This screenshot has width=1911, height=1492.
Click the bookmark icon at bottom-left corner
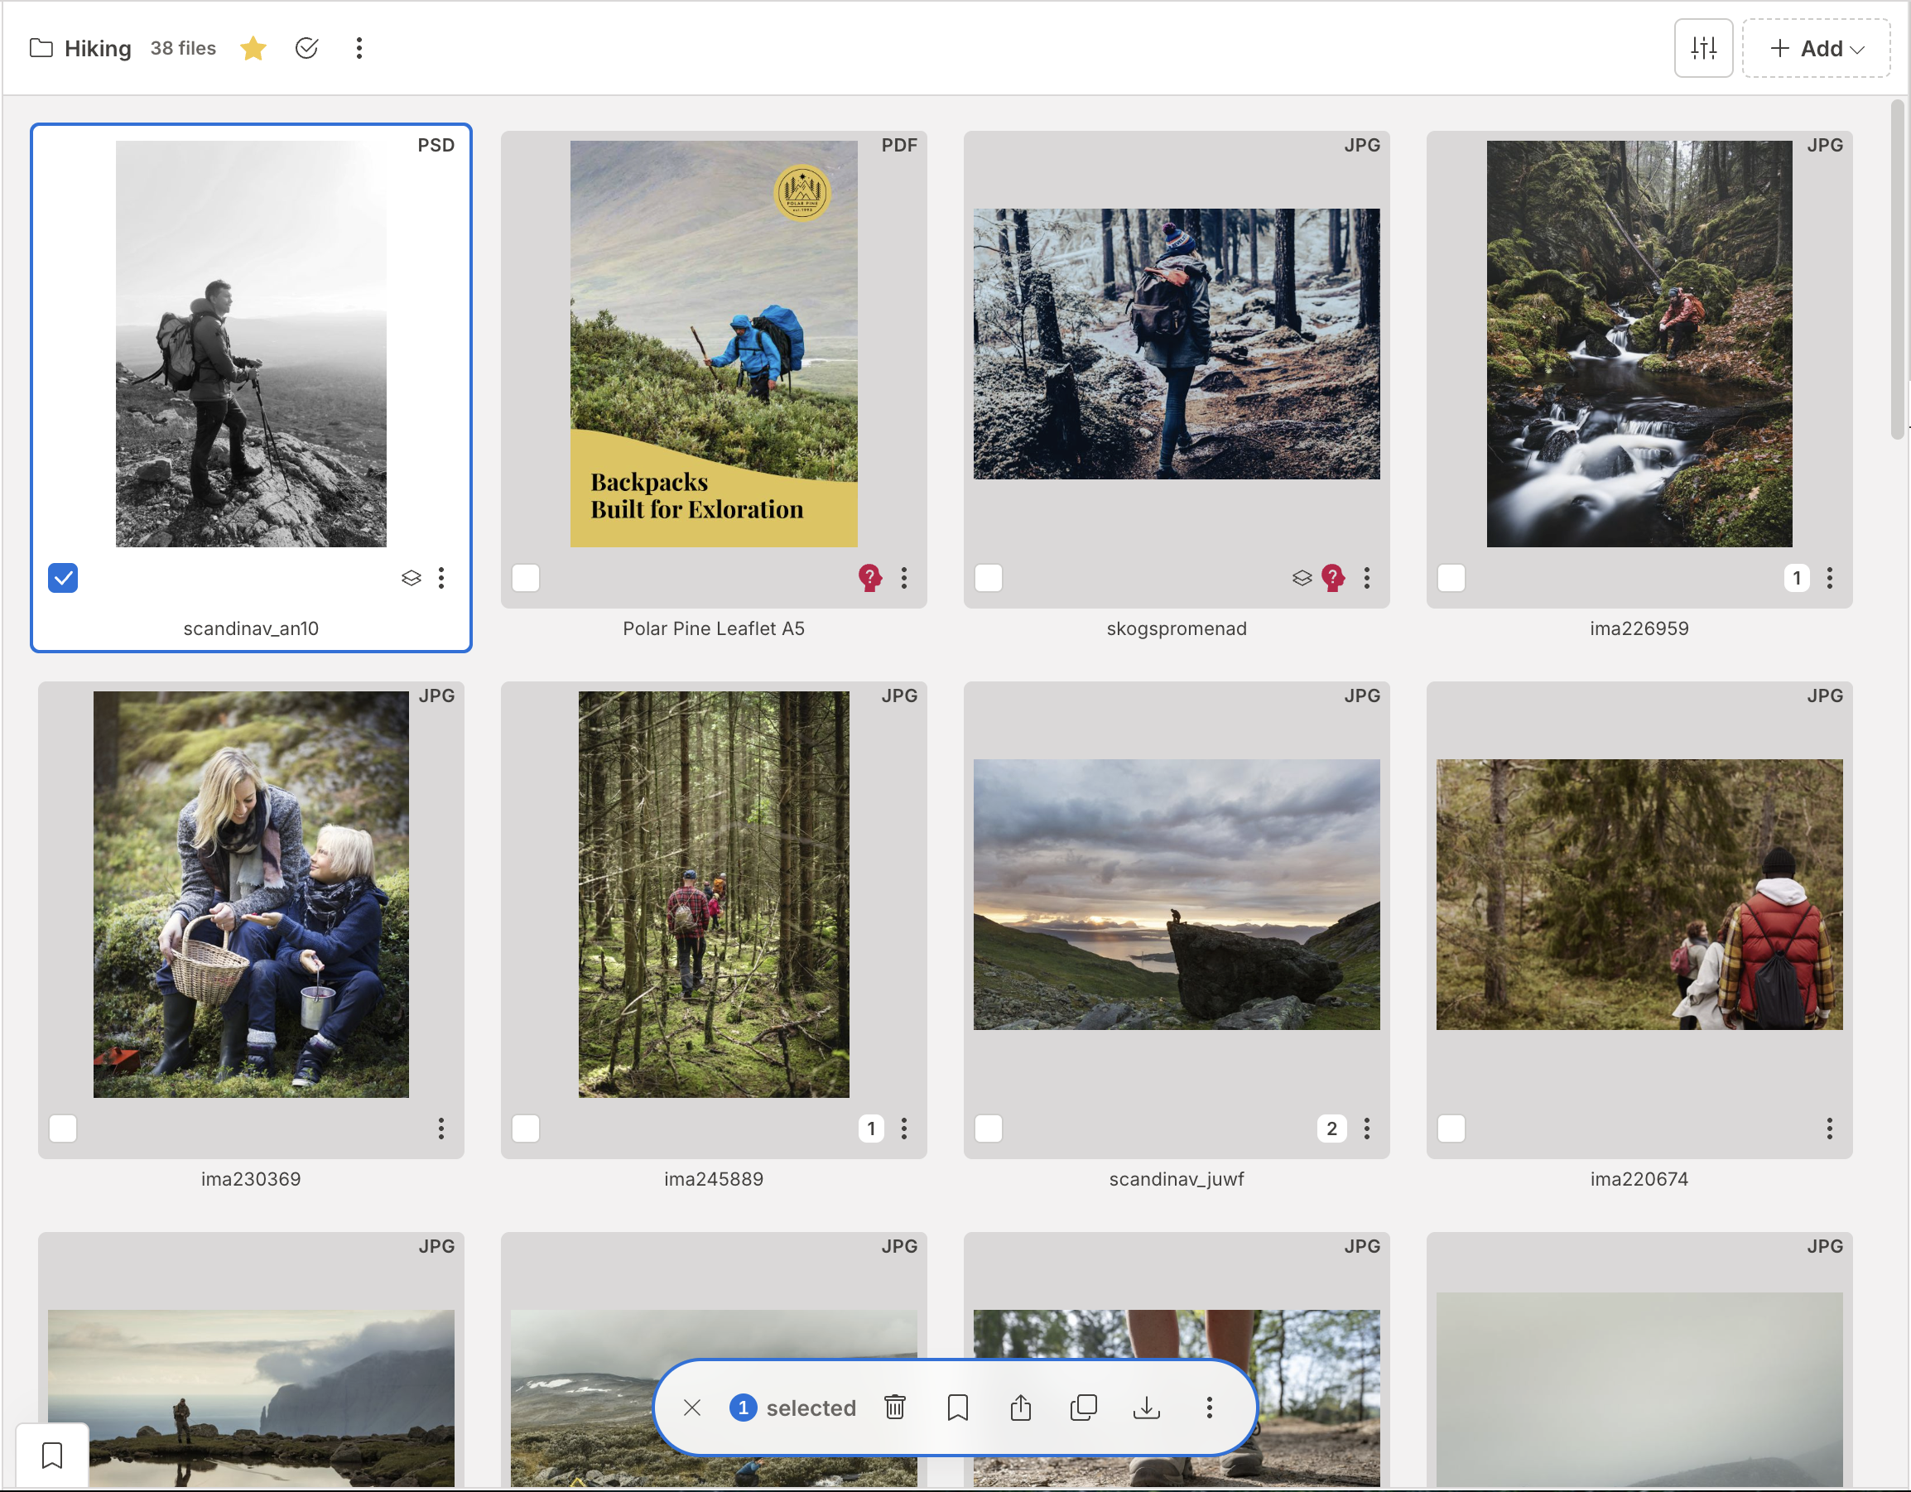point(52,1456)
